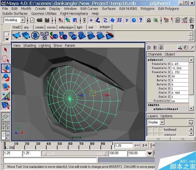Toggle surfaces selection mask icon
The height and width of the screenshot is (170, 196).
(x=113, y=20)
